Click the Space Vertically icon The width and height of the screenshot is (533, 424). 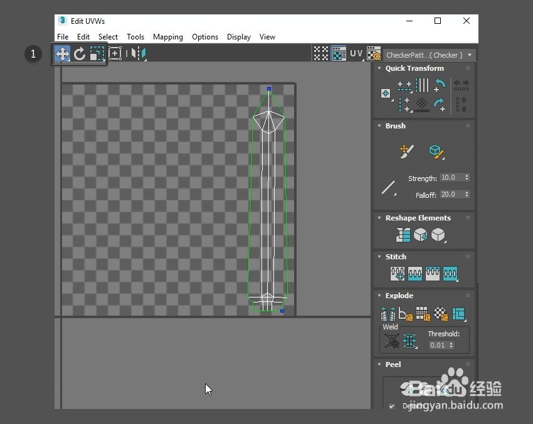(x=462, y=105)
